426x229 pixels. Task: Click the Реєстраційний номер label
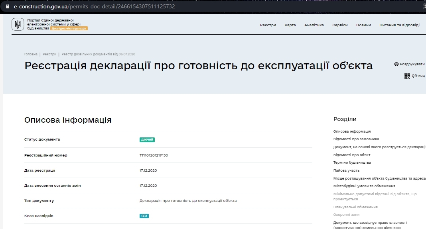[45, 155]
